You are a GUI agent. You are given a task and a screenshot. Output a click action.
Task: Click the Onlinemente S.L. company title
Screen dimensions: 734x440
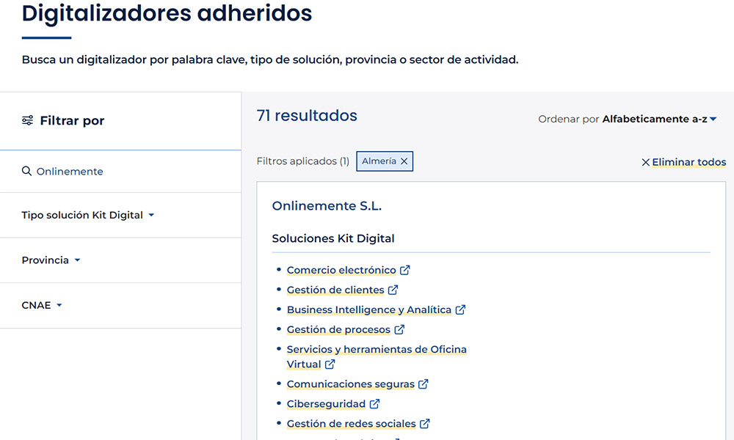pos(327,206)
